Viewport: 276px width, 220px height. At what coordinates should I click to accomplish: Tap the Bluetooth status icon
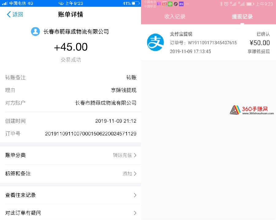(x=221, y=4)
